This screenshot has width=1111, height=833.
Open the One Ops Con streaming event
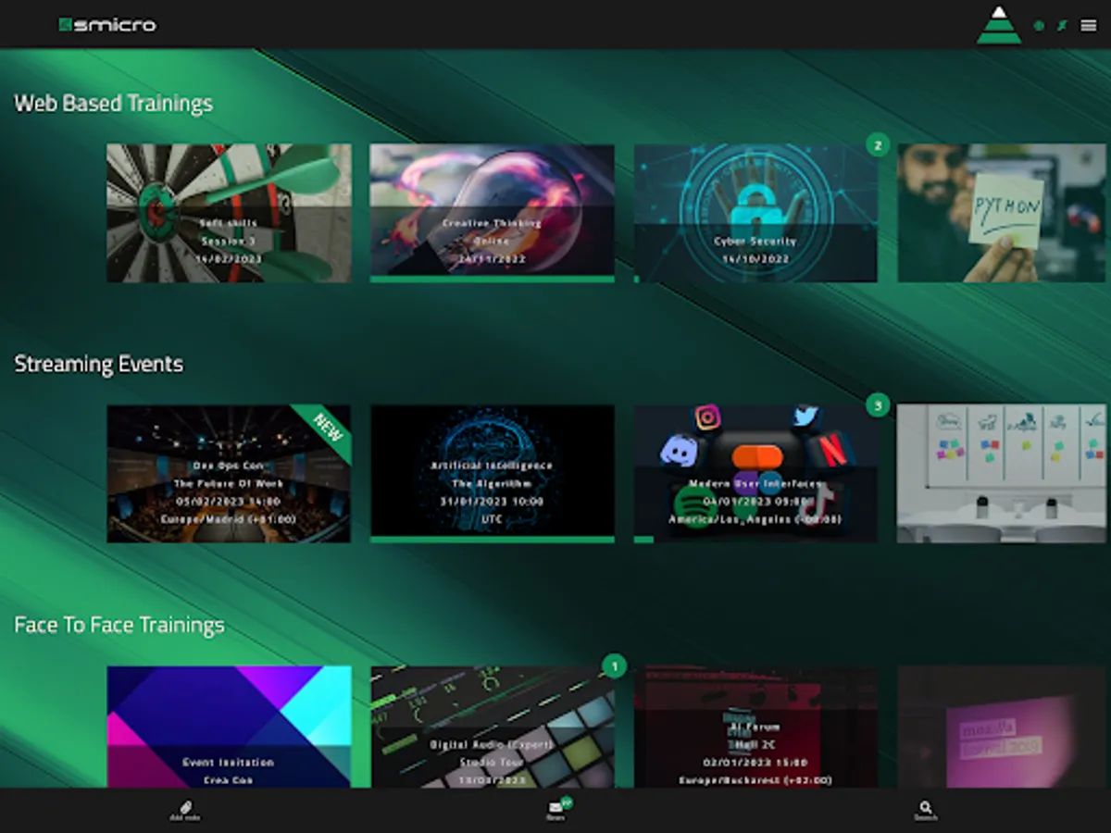(x=229, y=474)
